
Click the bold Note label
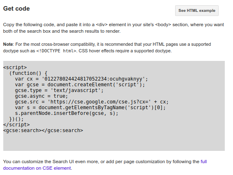coord(8,44)
